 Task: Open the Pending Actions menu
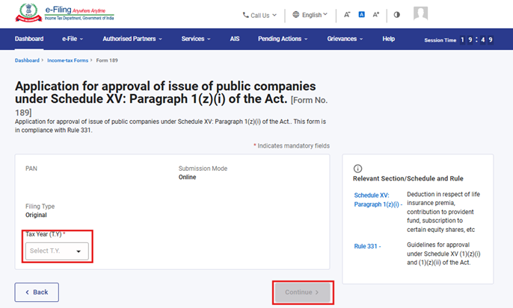pyautogui.click(x=283, y=39)
